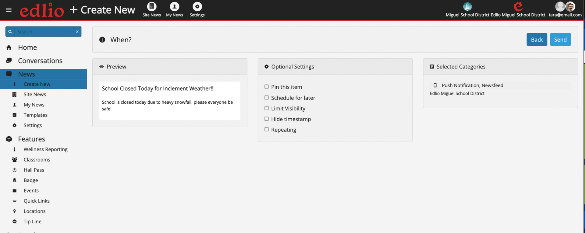The width and height of the screenshot is (585, 233).
Task: Open Quick Links feature
Action: pyautogui.click(x=37, y=201)
